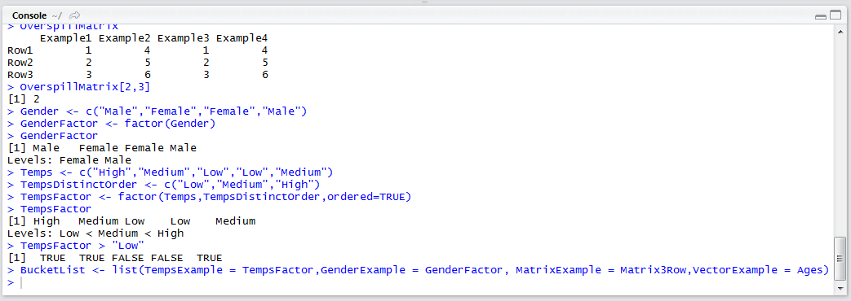Open the working directory arrow icon
The height and width of the screenshot is (301, 851).
pyautogui.click(x=75, y=15)
